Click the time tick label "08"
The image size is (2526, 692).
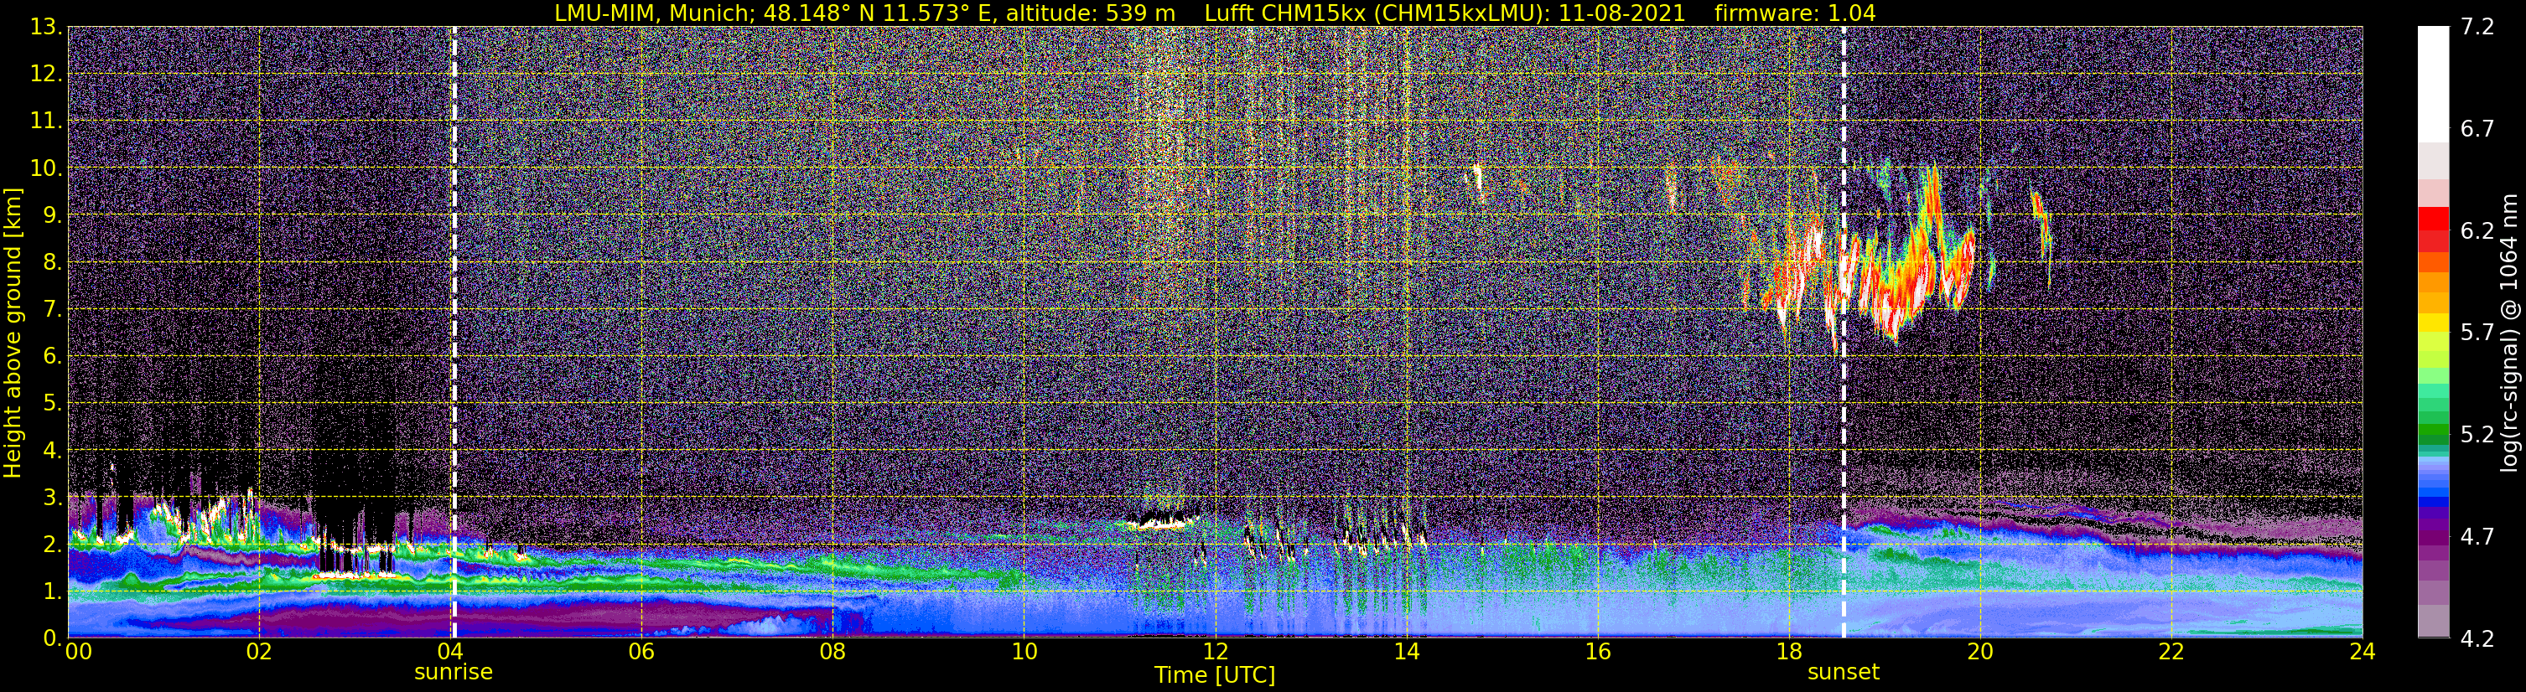(x=832, y=653)
